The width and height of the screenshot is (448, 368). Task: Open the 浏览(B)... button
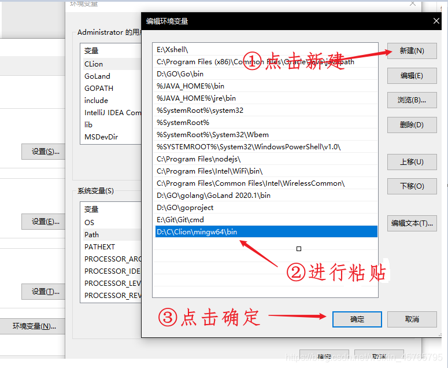(412, 100)
